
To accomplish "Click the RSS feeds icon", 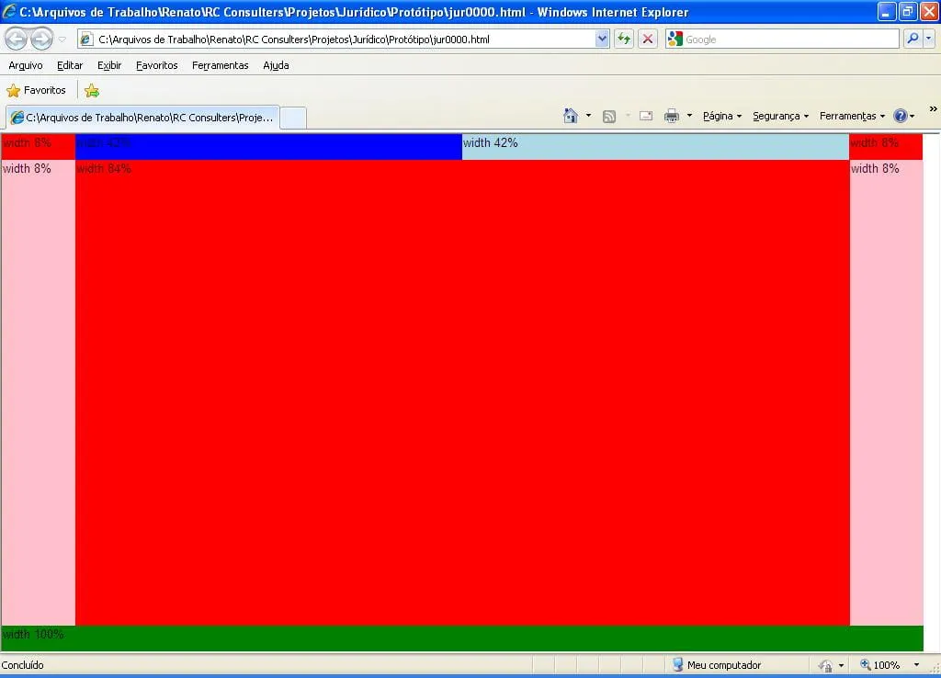I will click(x=609, y=117).
